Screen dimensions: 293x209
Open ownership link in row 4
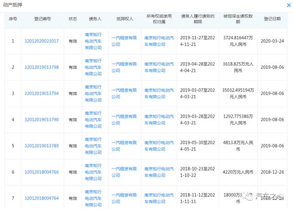pos(159,120)
